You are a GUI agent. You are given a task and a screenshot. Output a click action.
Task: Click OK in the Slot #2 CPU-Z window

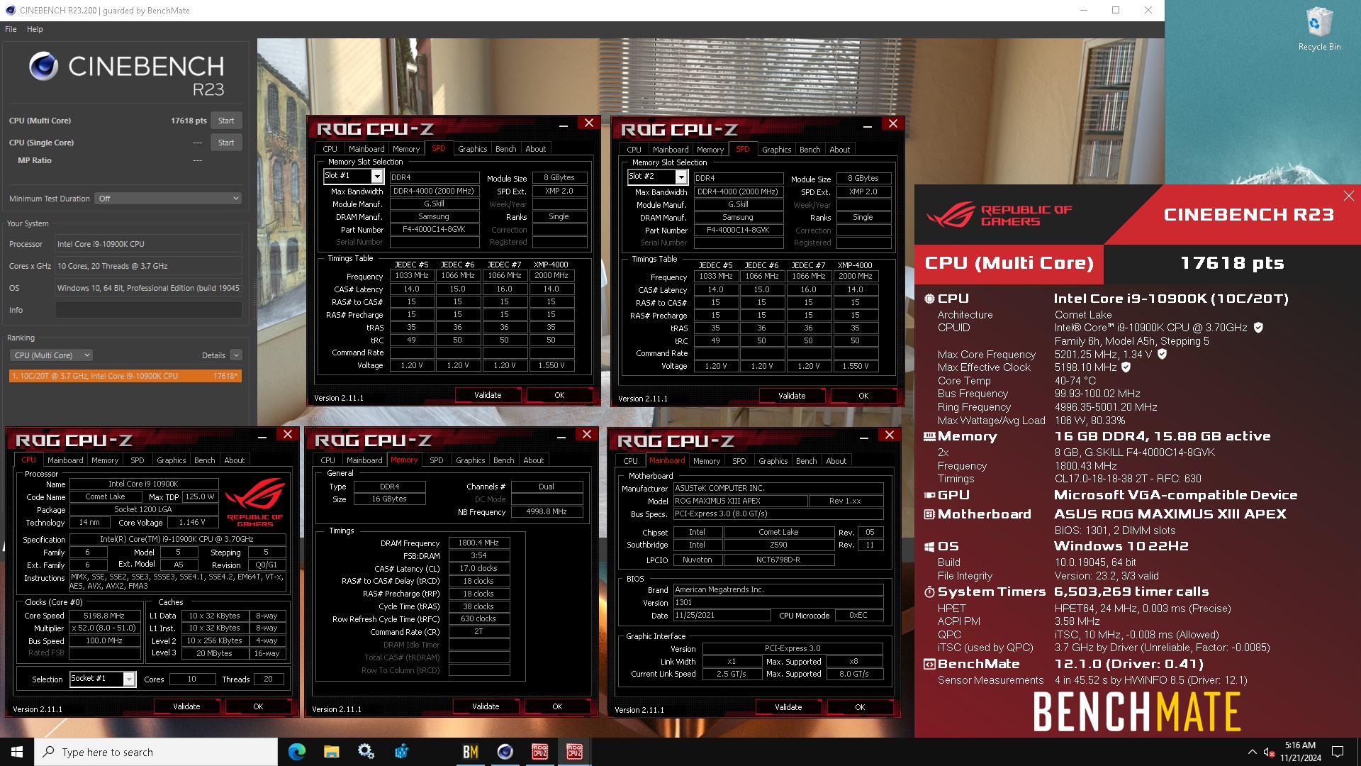pos(863,396)
